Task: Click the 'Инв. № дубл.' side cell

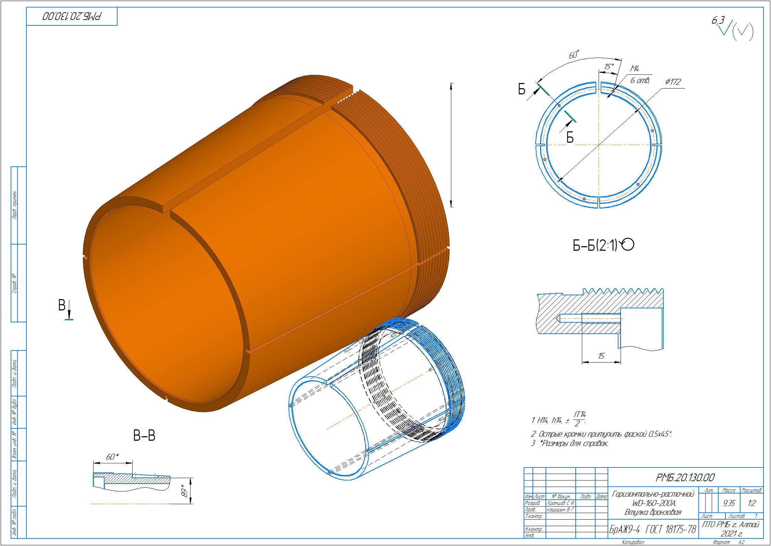Action: pyautogui.click(x=15, y=413)
